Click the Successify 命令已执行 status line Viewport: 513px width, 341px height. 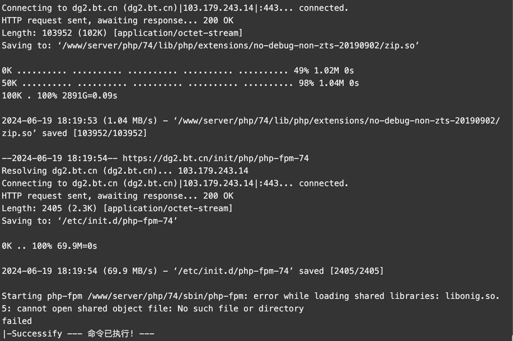[78, 334]
